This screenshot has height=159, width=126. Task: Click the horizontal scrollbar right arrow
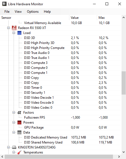click(x=119, y=157)
